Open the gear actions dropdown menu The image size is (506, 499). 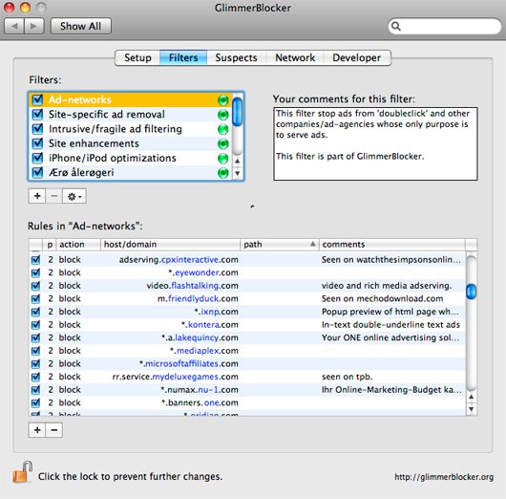click(x=74, y=196)
